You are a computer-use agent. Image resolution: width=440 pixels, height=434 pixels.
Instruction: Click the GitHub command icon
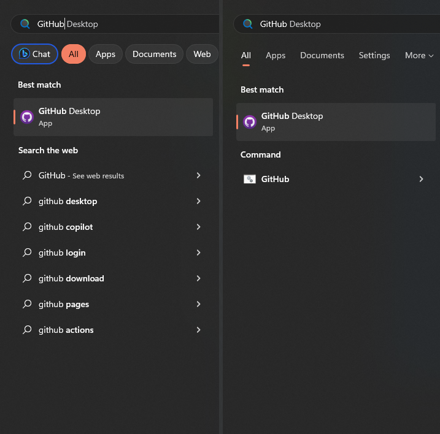(x=250, y=179)
